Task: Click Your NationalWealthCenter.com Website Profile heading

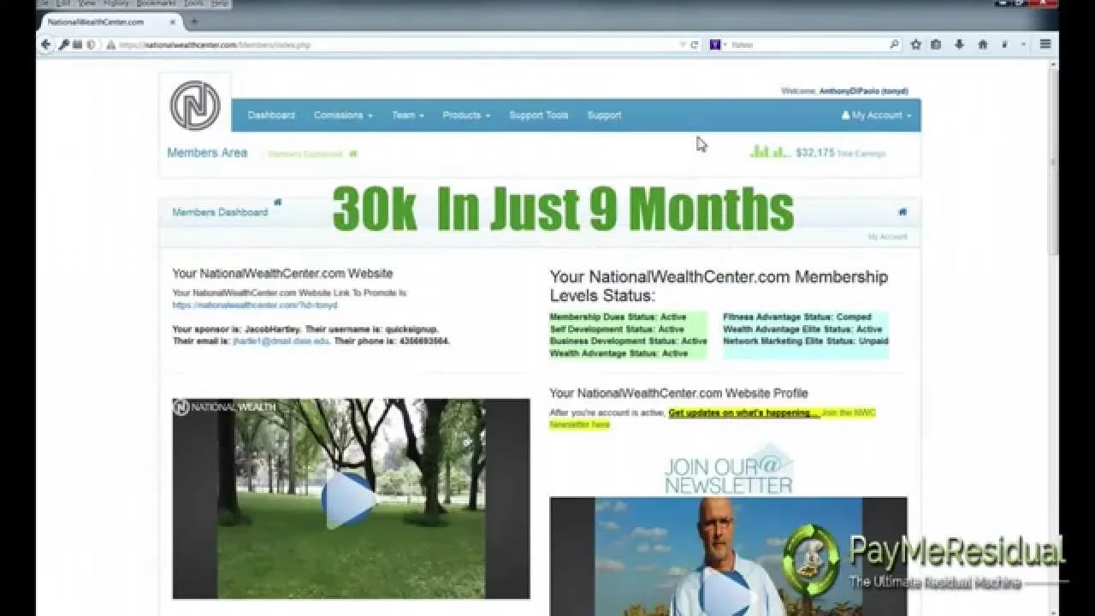Action: click(678, 394)
